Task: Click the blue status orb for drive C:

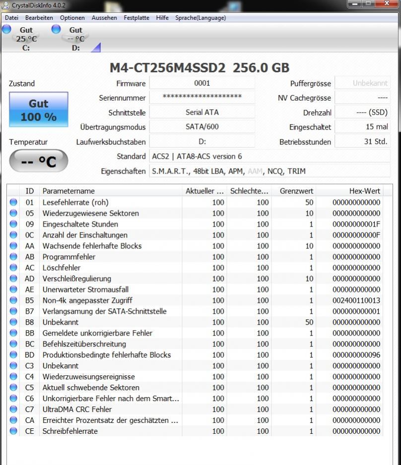Action: [6, 29]
